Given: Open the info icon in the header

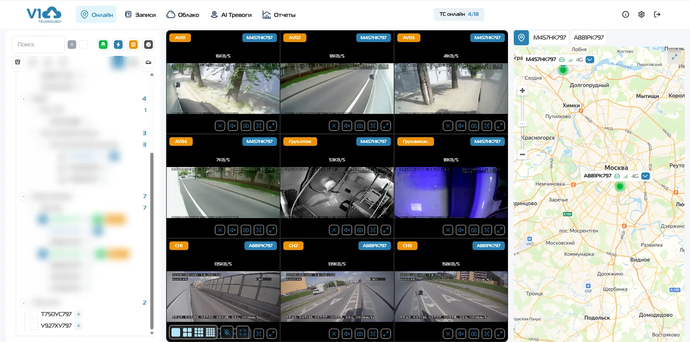Looking at the screenshot, I should point(626,14).
